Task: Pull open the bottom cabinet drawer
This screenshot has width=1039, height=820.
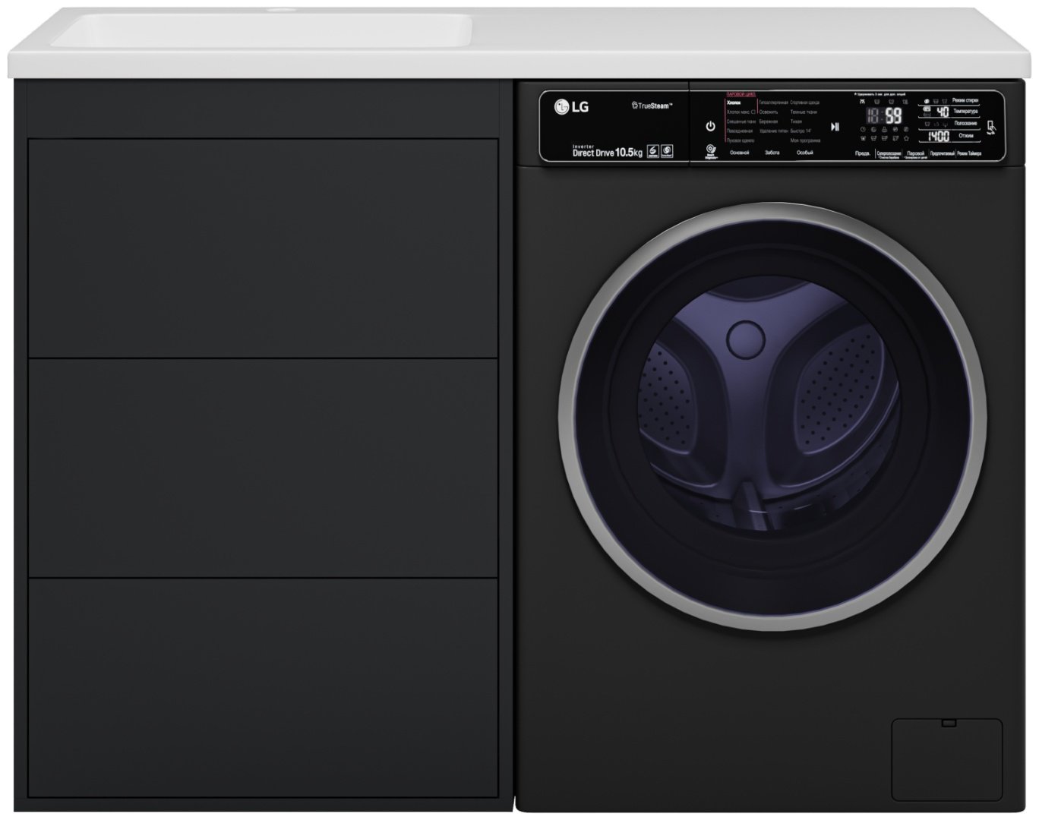Action: click(263, 688)
